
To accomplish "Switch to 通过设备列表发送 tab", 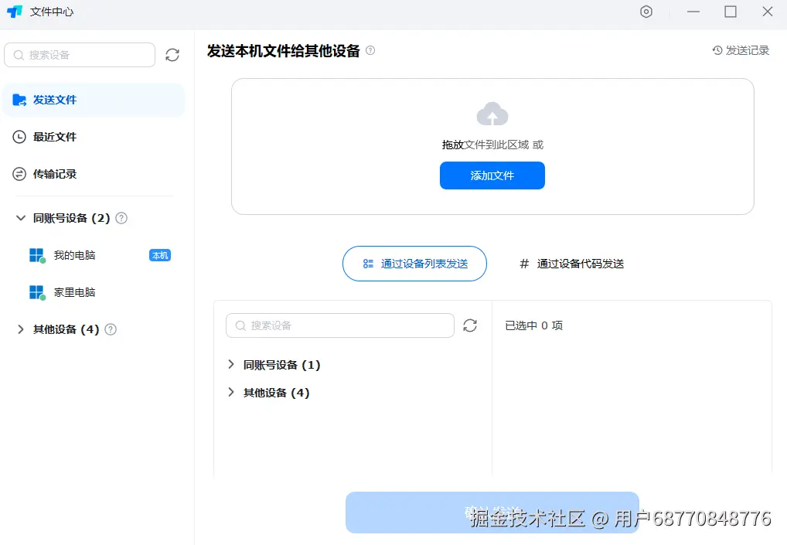I will [414, 264].
